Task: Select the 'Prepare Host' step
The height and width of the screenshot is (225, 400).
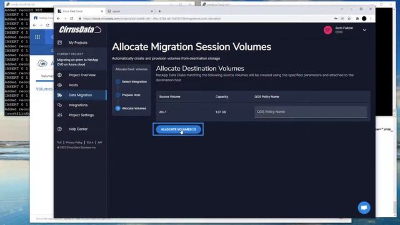Action: tap(131, 95)
